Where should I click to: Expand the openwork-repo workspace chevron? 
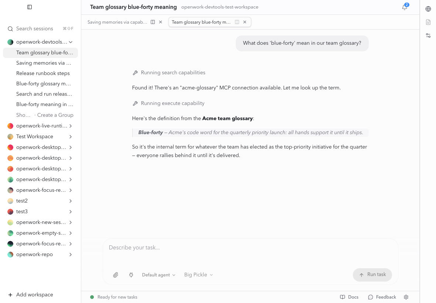click(x=71, y=255)
